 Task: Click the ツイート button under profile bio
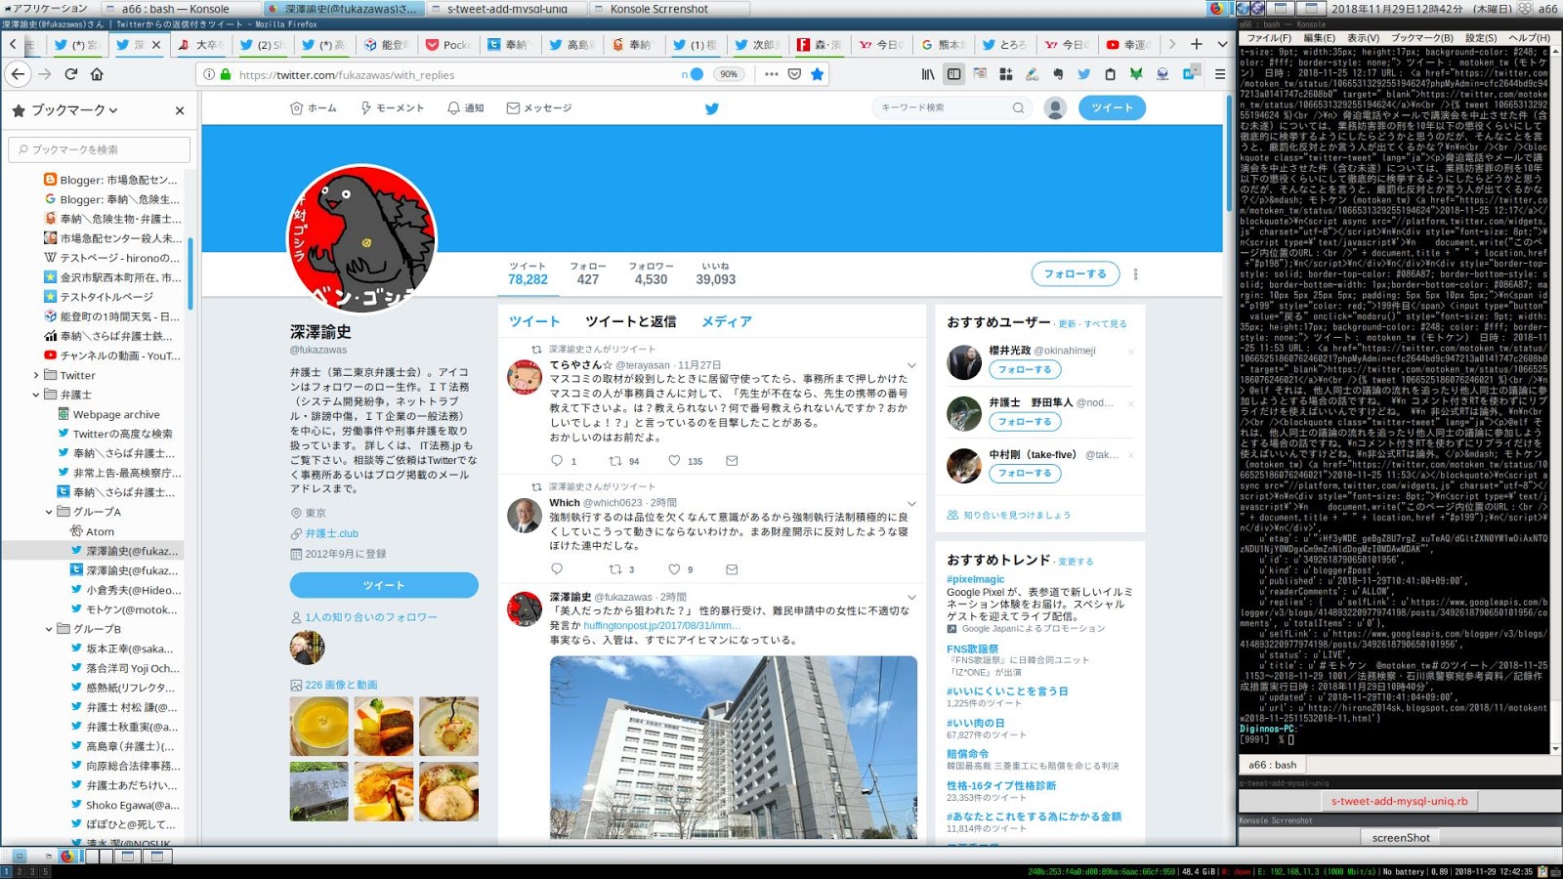pos(384,585)
